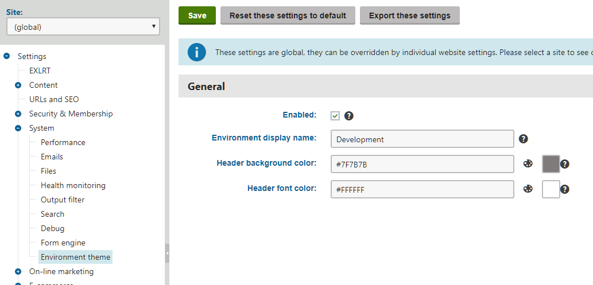Click help icon next to Enabled checkbox

[x=348, y=116]
